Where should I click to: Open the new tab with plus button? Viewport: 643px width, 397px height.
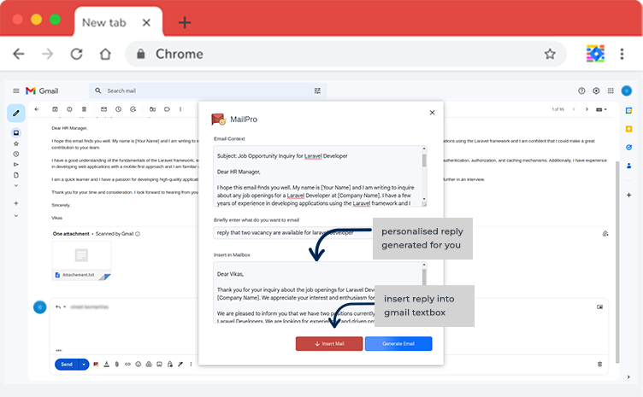(184, 23)
